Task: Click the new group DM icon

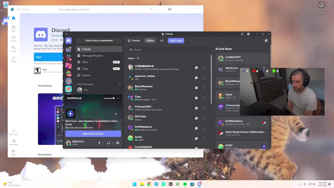Action: click(x=266, y=40)
